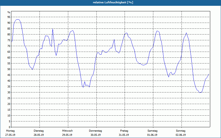This screenshot has width=221, height=138.
Task: Click the y-axis value '40'
Action: coord(9,81)
